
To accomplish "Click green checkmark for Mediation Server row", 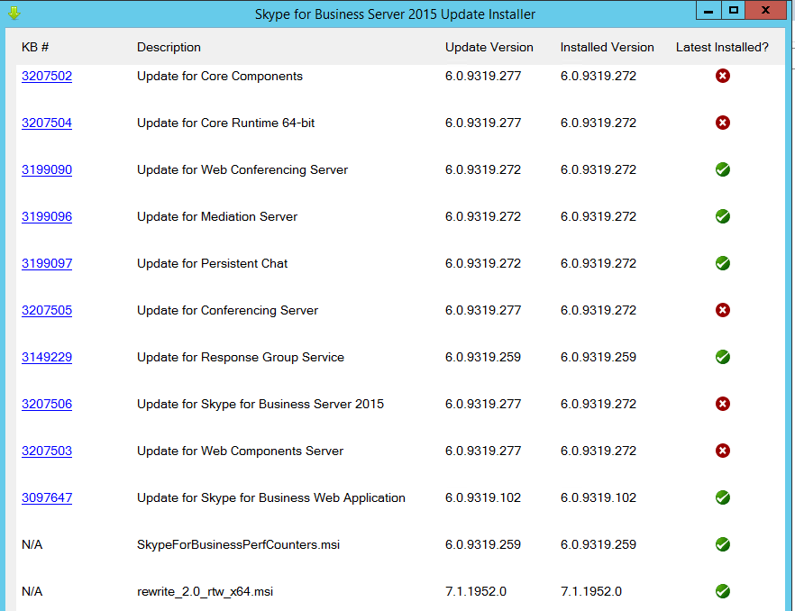I will [722, 216].
